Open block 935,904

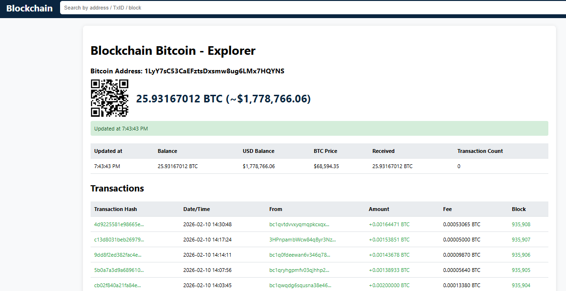pos(521,285)
